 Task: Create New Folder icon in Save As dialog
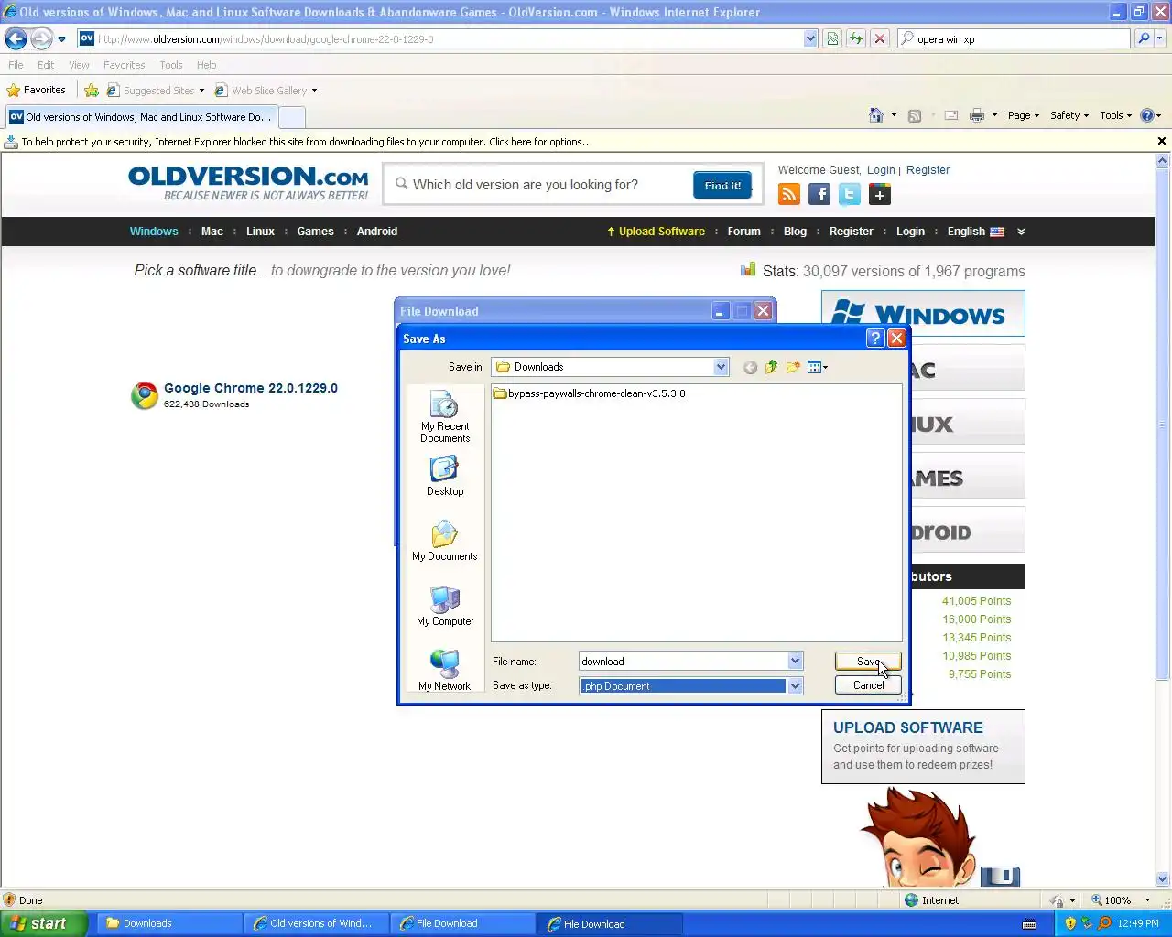click(x=793, y=367)
